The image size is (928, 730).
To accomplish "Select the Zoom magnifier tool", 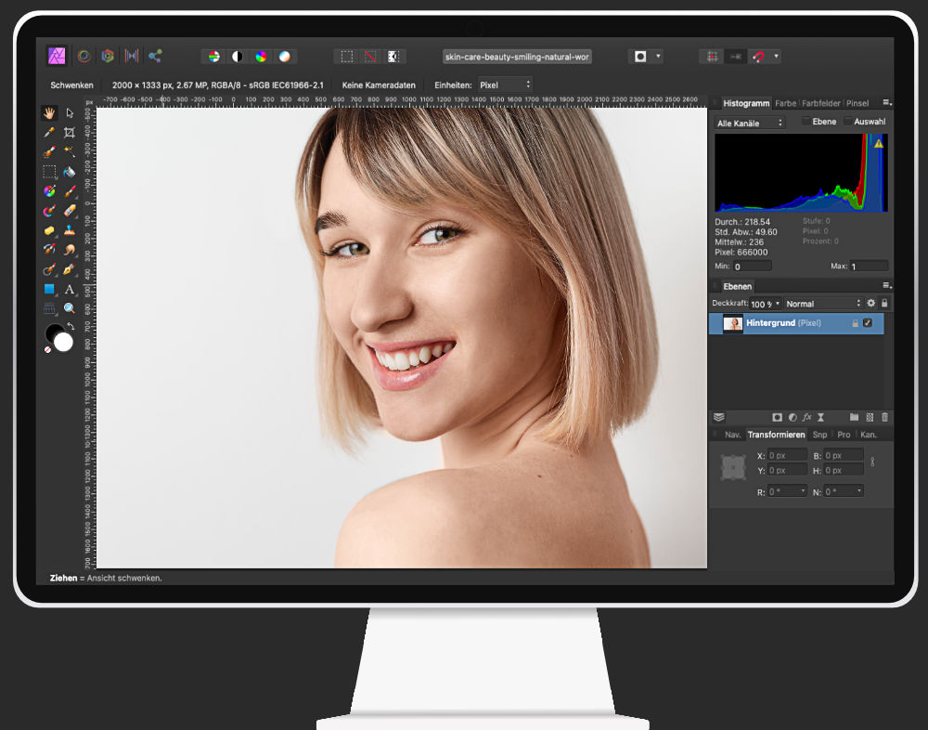I will point(69,308).
